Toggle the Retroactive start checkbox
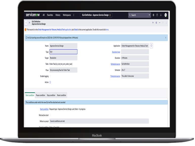The width and height of the screenshot is (195, 146). point(50,115)
